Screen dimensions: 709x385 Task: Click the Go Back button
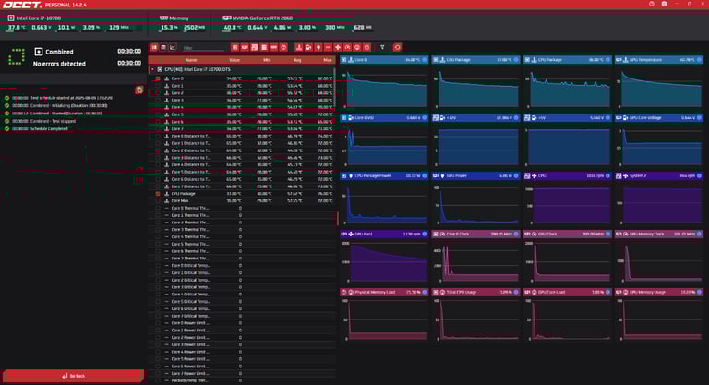click(x=73, y=376)
